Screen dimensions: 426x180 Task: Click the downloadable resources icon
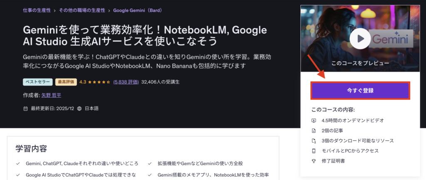coord(314,141)
